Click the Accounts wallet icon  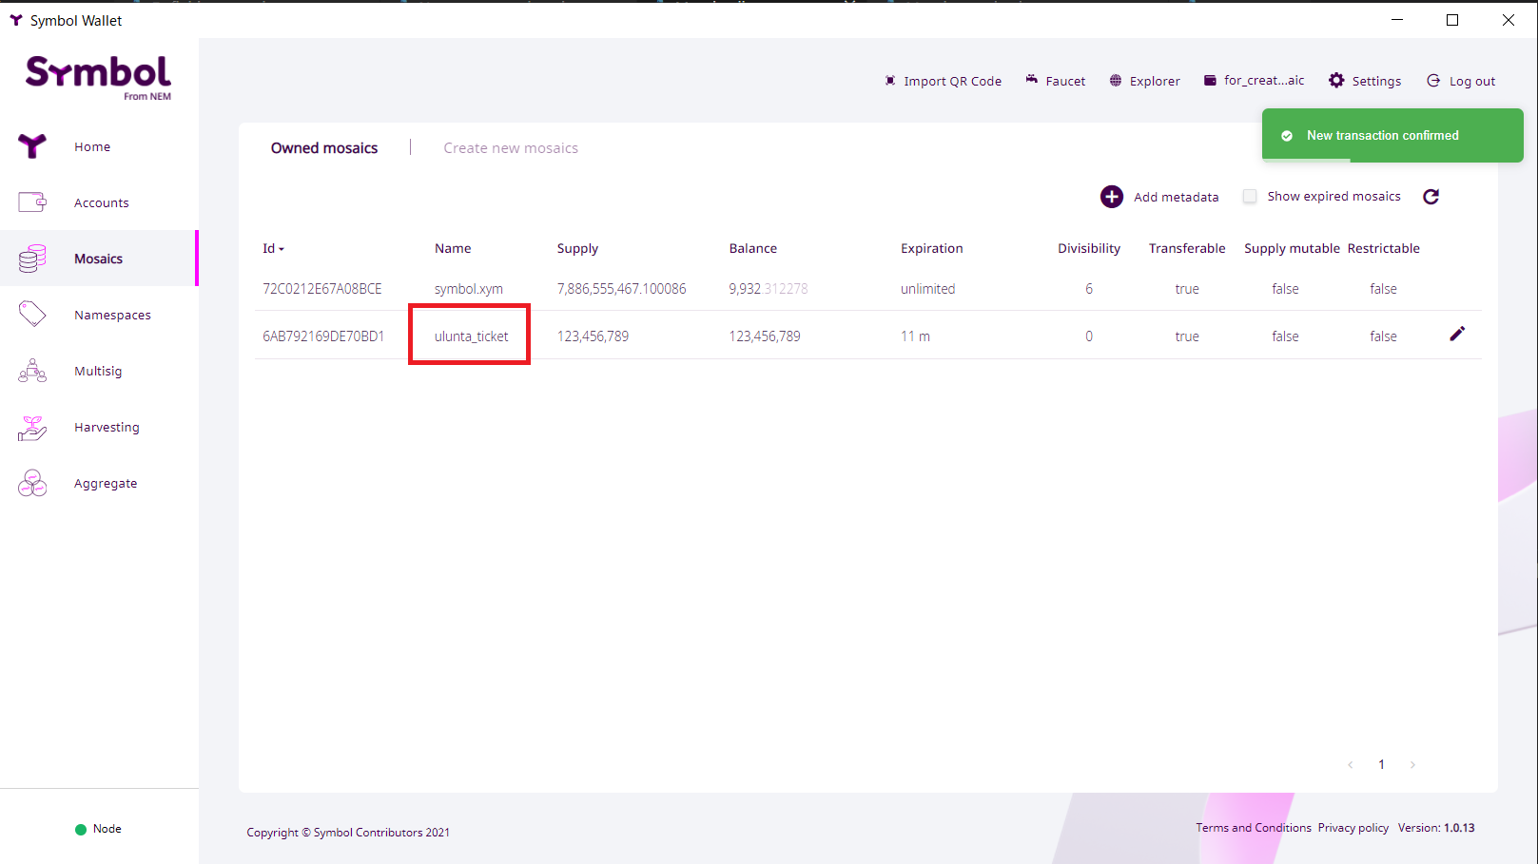pyautogui.click(x=32, y=202)
